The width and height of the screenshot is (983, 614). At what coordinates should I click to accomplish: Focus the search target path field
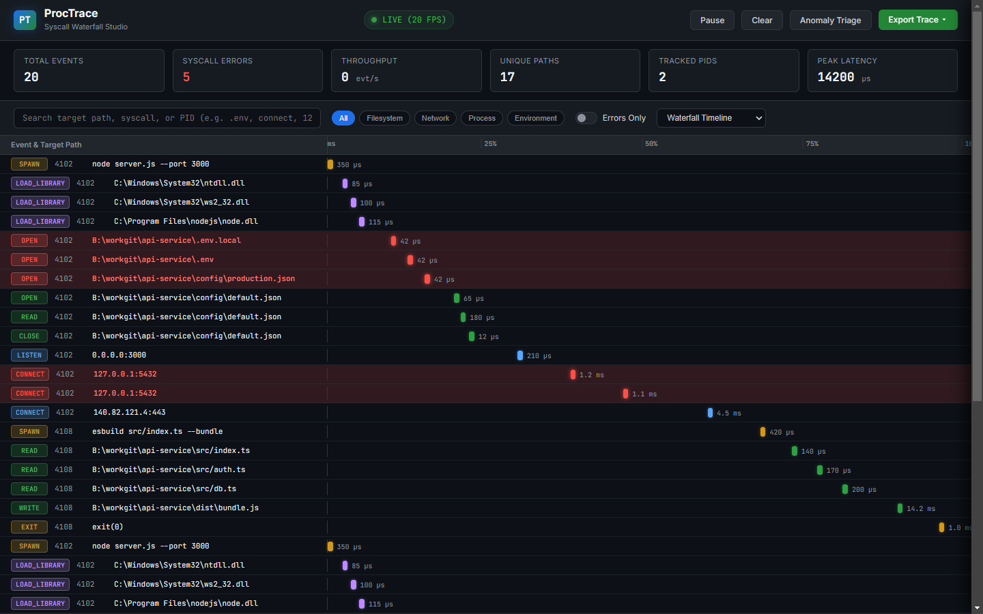167,118
